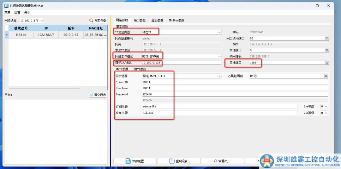Click the 搜索设备 magnifier search button

tap(98, 21)
